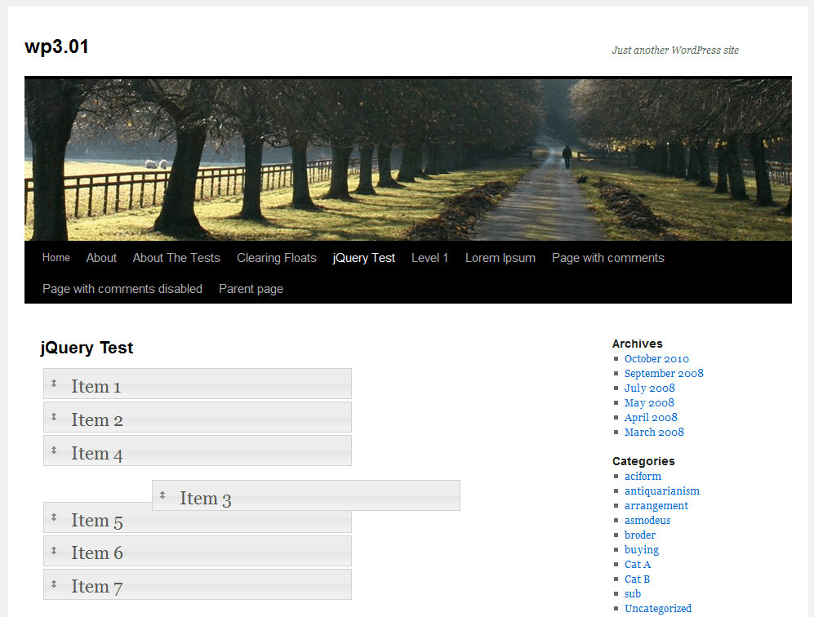The height and width of the screenshot is (617, 814).
Task: Open the Parent page navigation link
Action: coord(251,288)
